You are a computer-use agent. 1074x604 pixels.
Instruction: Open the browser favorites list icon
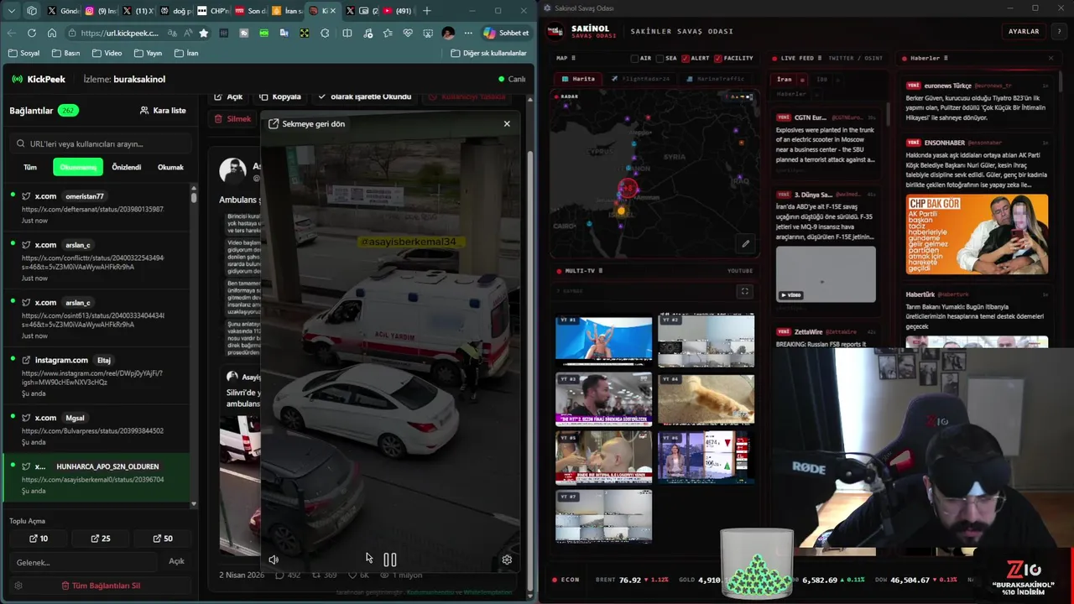pyautogui.click(x=387, y=33)
